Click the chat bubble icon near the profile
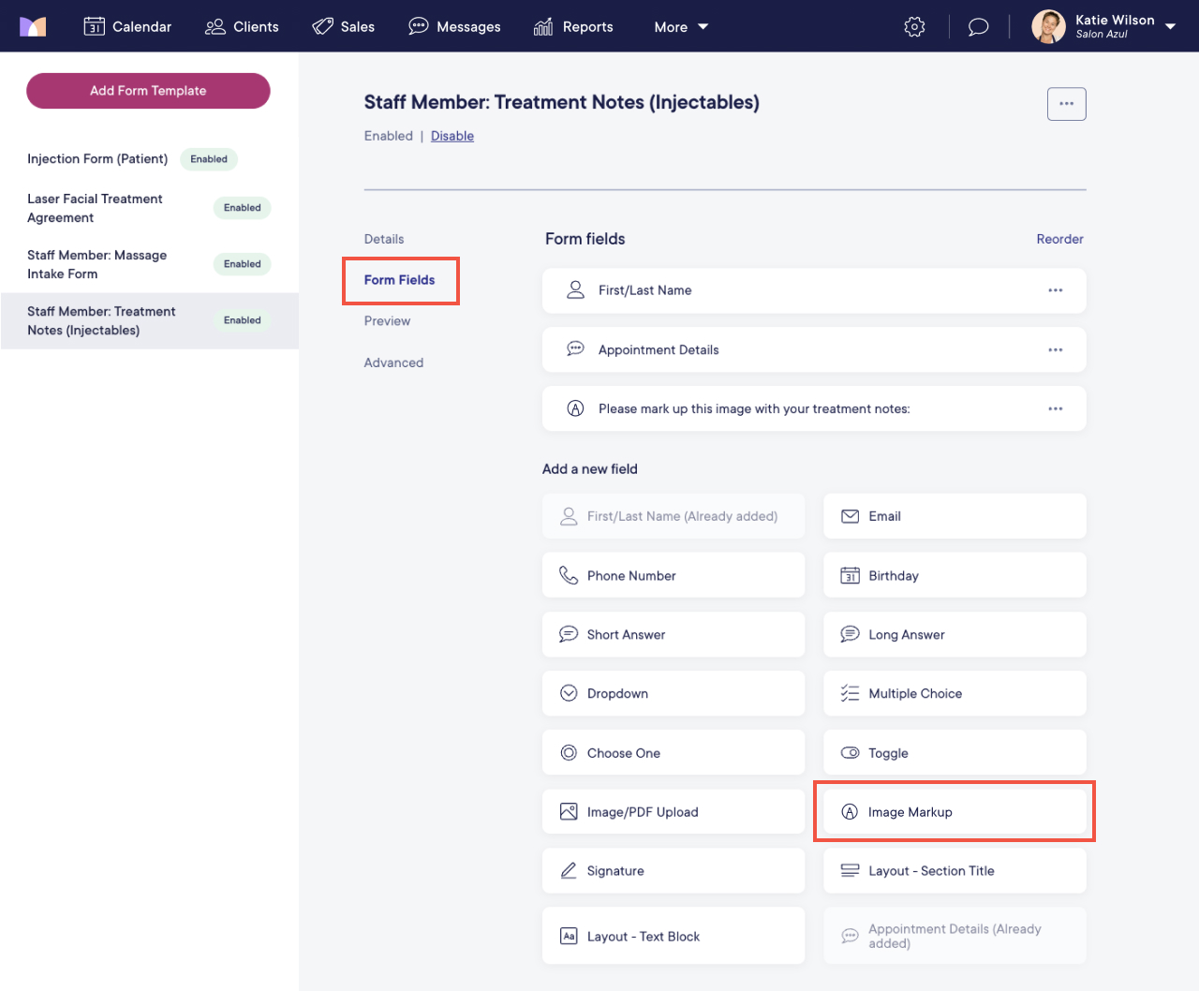1199x991 pixels. tap(978, 26)
